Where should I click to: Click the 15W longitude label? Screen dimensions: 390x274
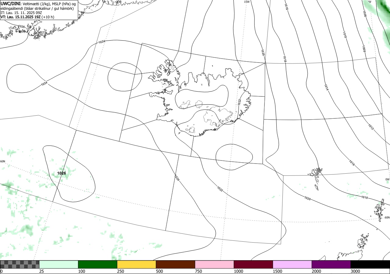point(246,2)
